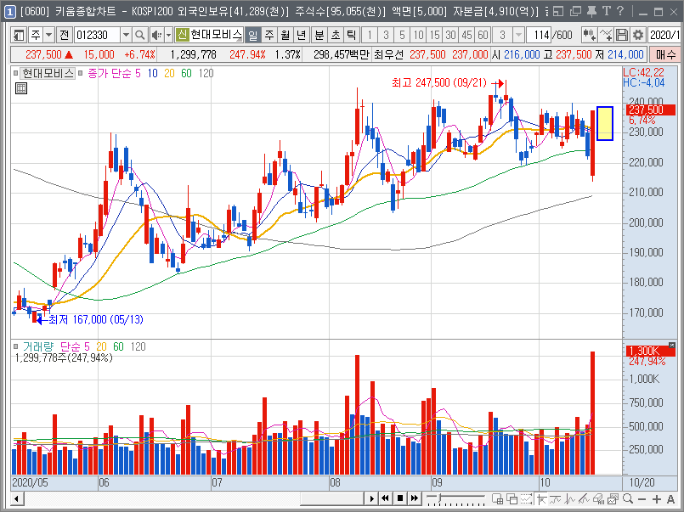Click the rewind playback button

[385, 498]
